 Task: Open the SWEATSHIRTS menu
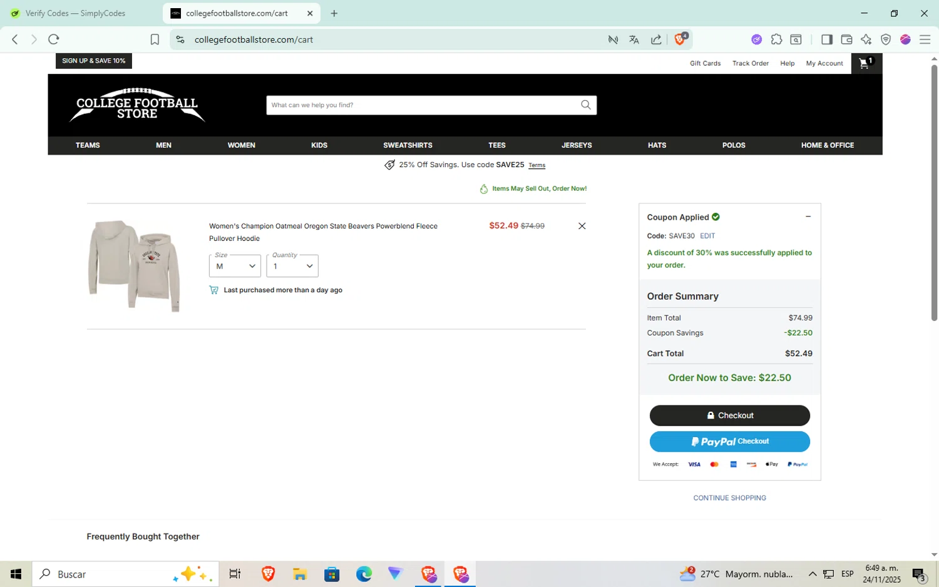coord(408,145)
